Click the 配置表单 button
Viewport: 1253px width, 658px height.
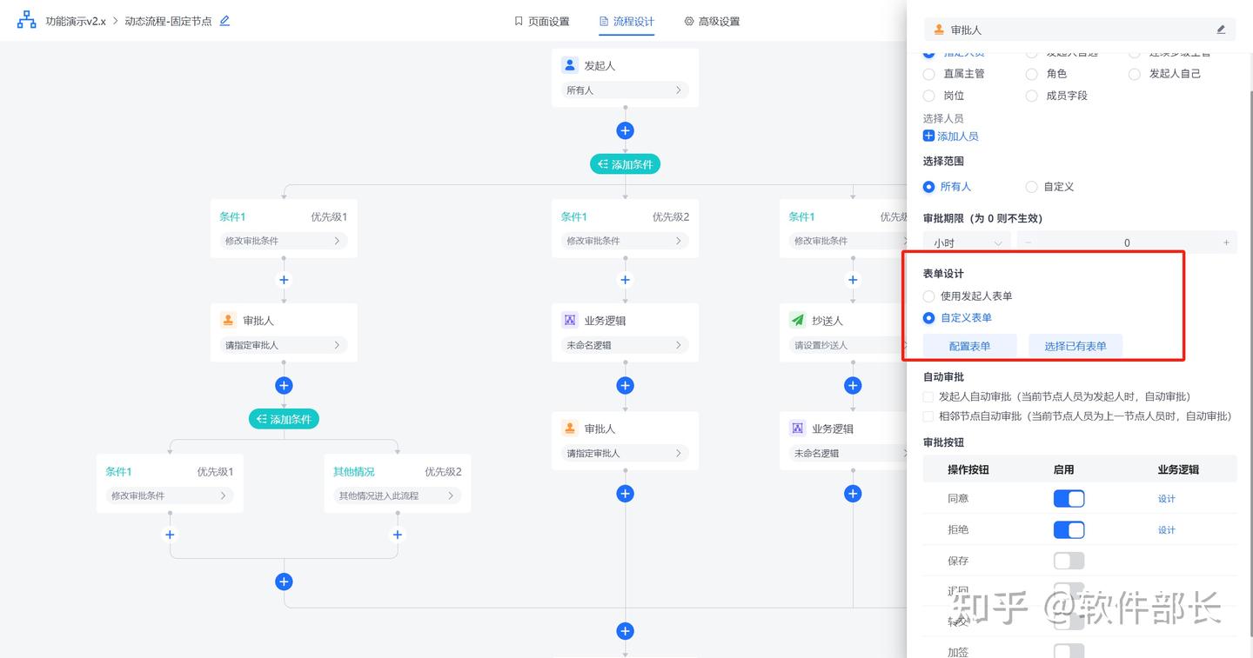click(x=969, y=346)
